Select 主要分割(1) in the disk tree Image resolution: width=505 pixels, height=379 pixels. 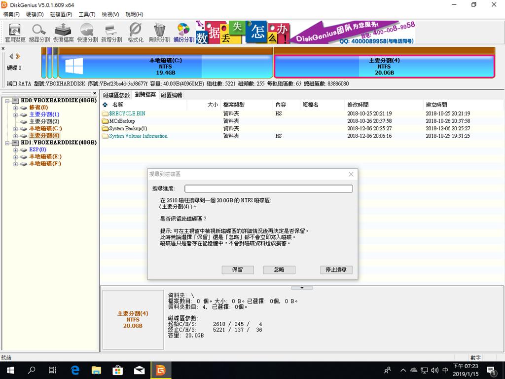click(x=44, y=114)
